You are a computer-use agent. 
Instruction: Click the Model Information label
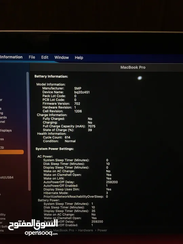tap(51, 84)
